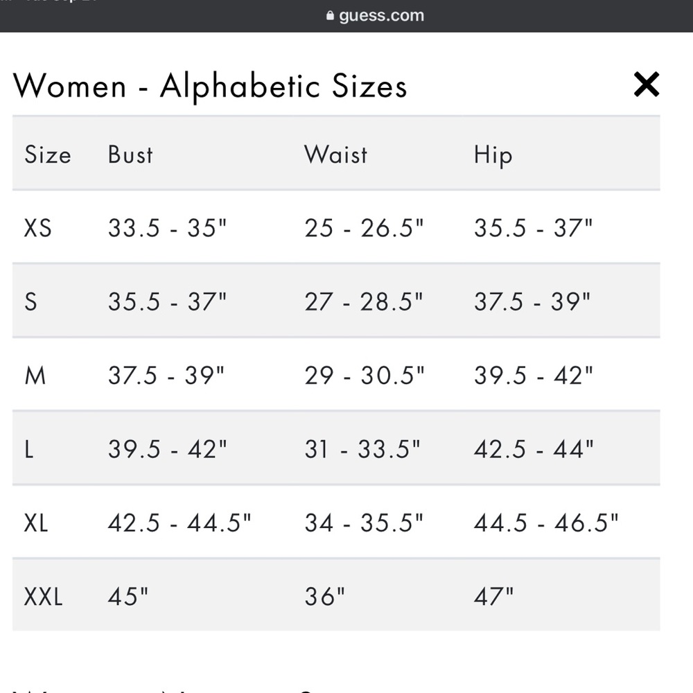Close the size chart with X icon

(x=646, y=84)
